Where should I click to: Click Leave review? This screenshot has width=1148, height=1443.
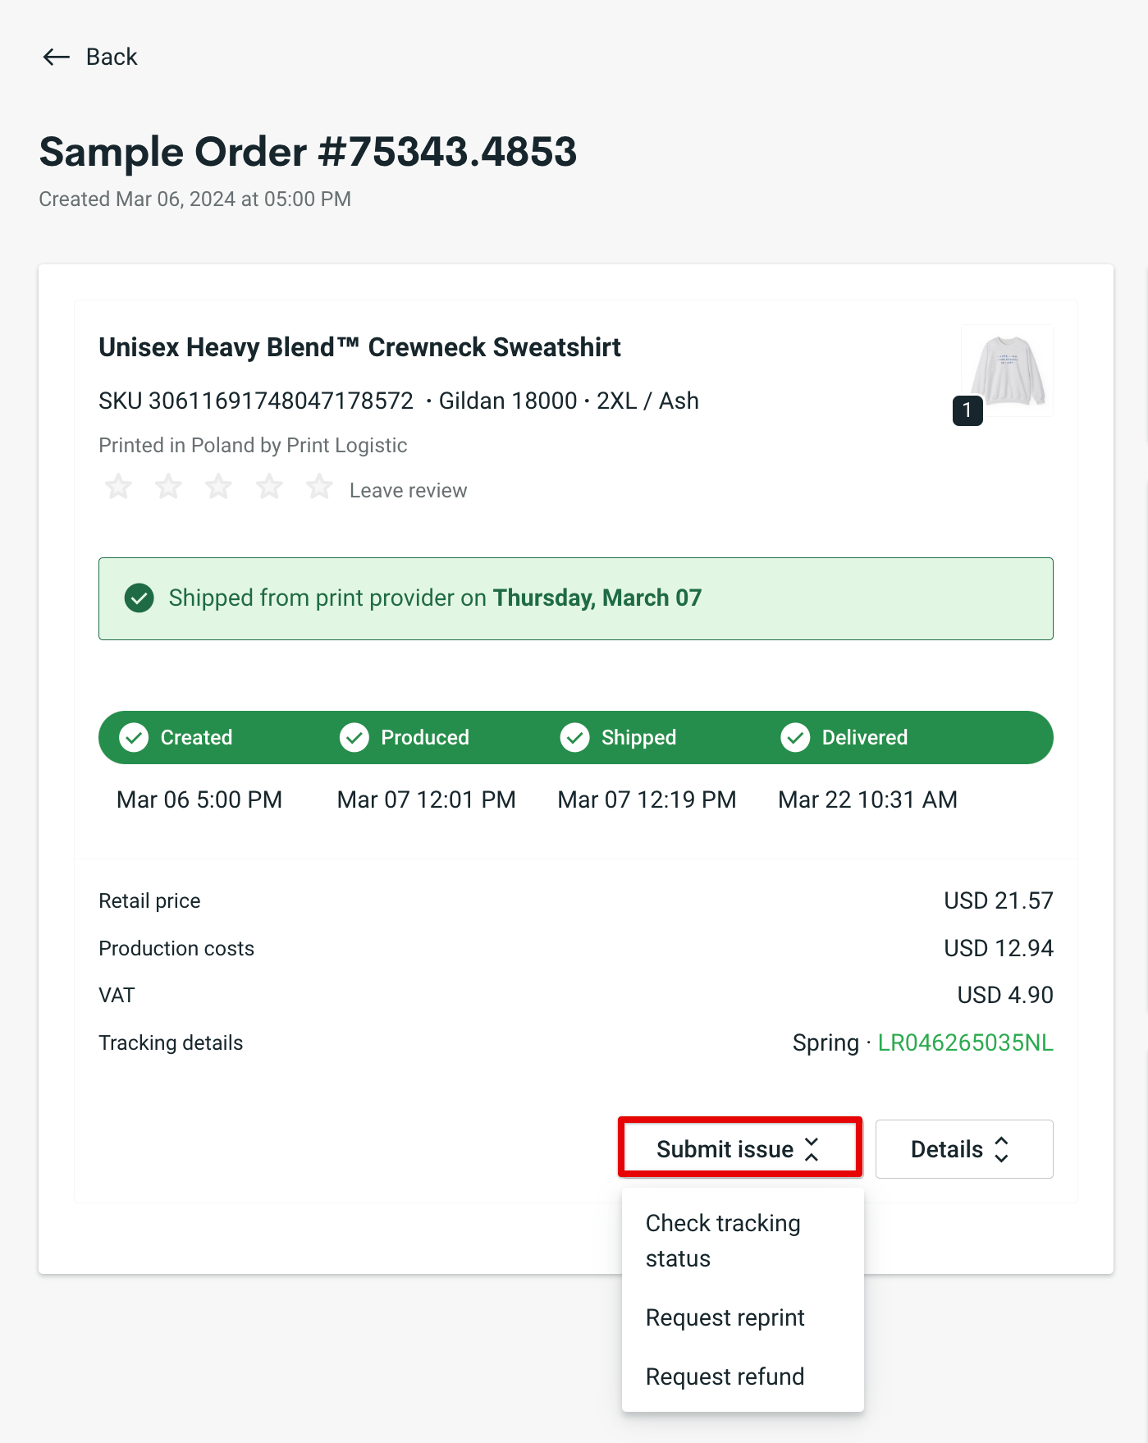pyautogui.click(x=408, y=489)
